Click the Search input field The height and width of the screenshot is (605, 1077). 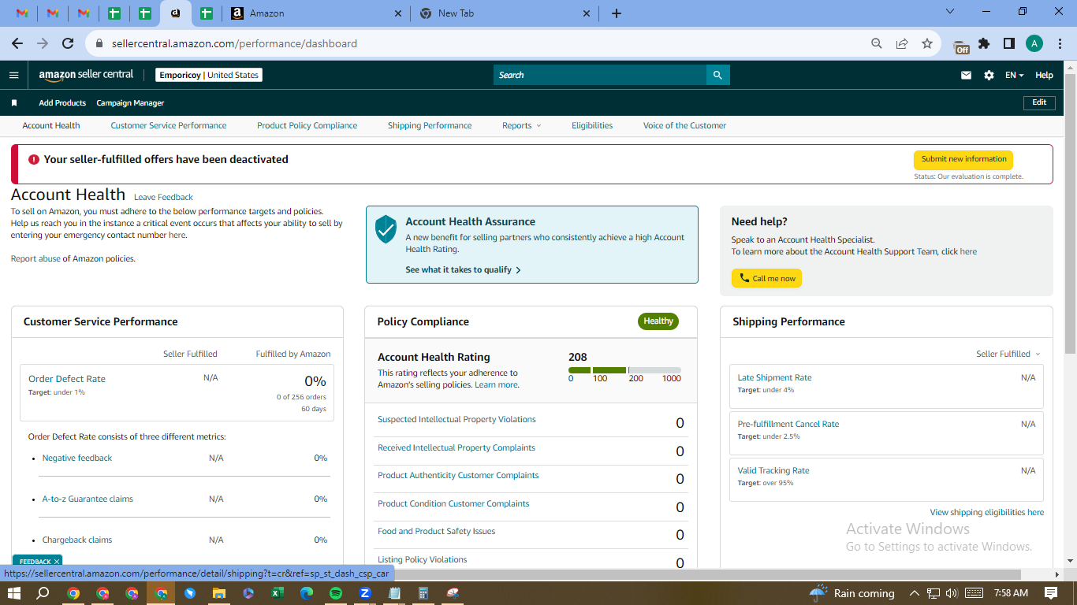coord(600,75)
